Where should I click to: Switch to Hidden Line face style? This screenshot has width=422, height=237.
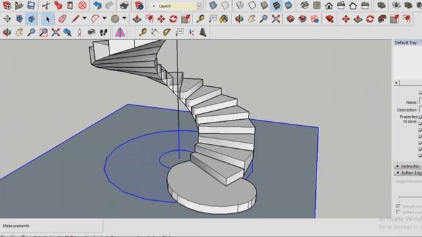[x=252, y=5]
